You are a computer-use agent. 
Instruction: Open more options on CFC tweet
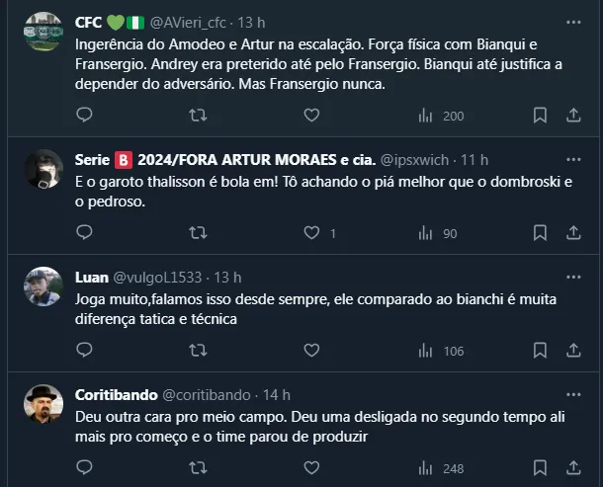(x=573, y=22)
